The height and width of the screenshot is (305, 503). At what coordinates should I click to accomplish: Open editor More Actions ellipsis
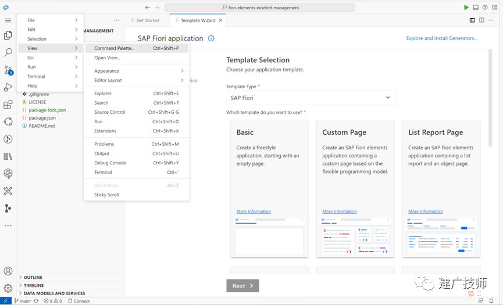(x=491, y=20)
